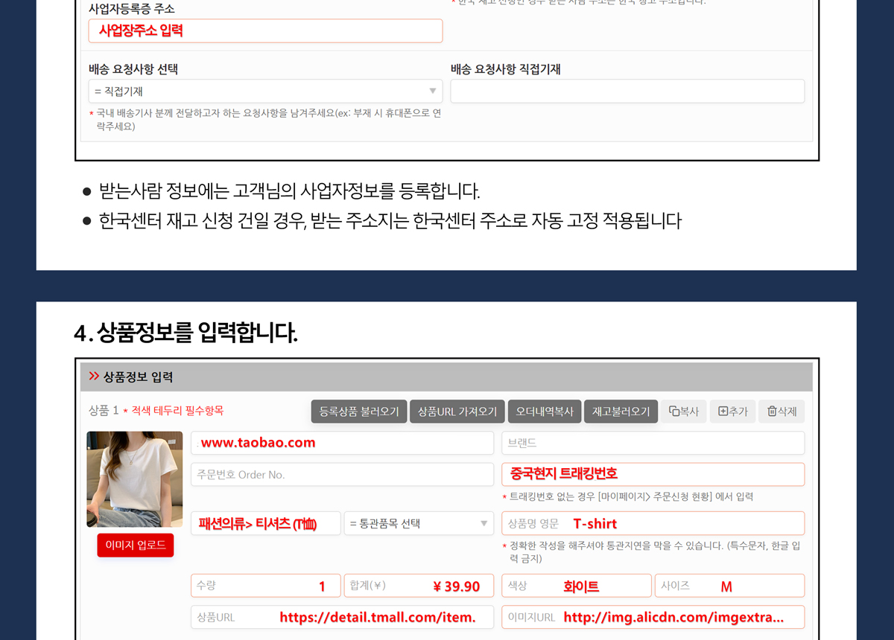Image resolution: width=894 pixels, height=640 pixels.
Task: Click the 추가 add icon button
Action: 732,412
